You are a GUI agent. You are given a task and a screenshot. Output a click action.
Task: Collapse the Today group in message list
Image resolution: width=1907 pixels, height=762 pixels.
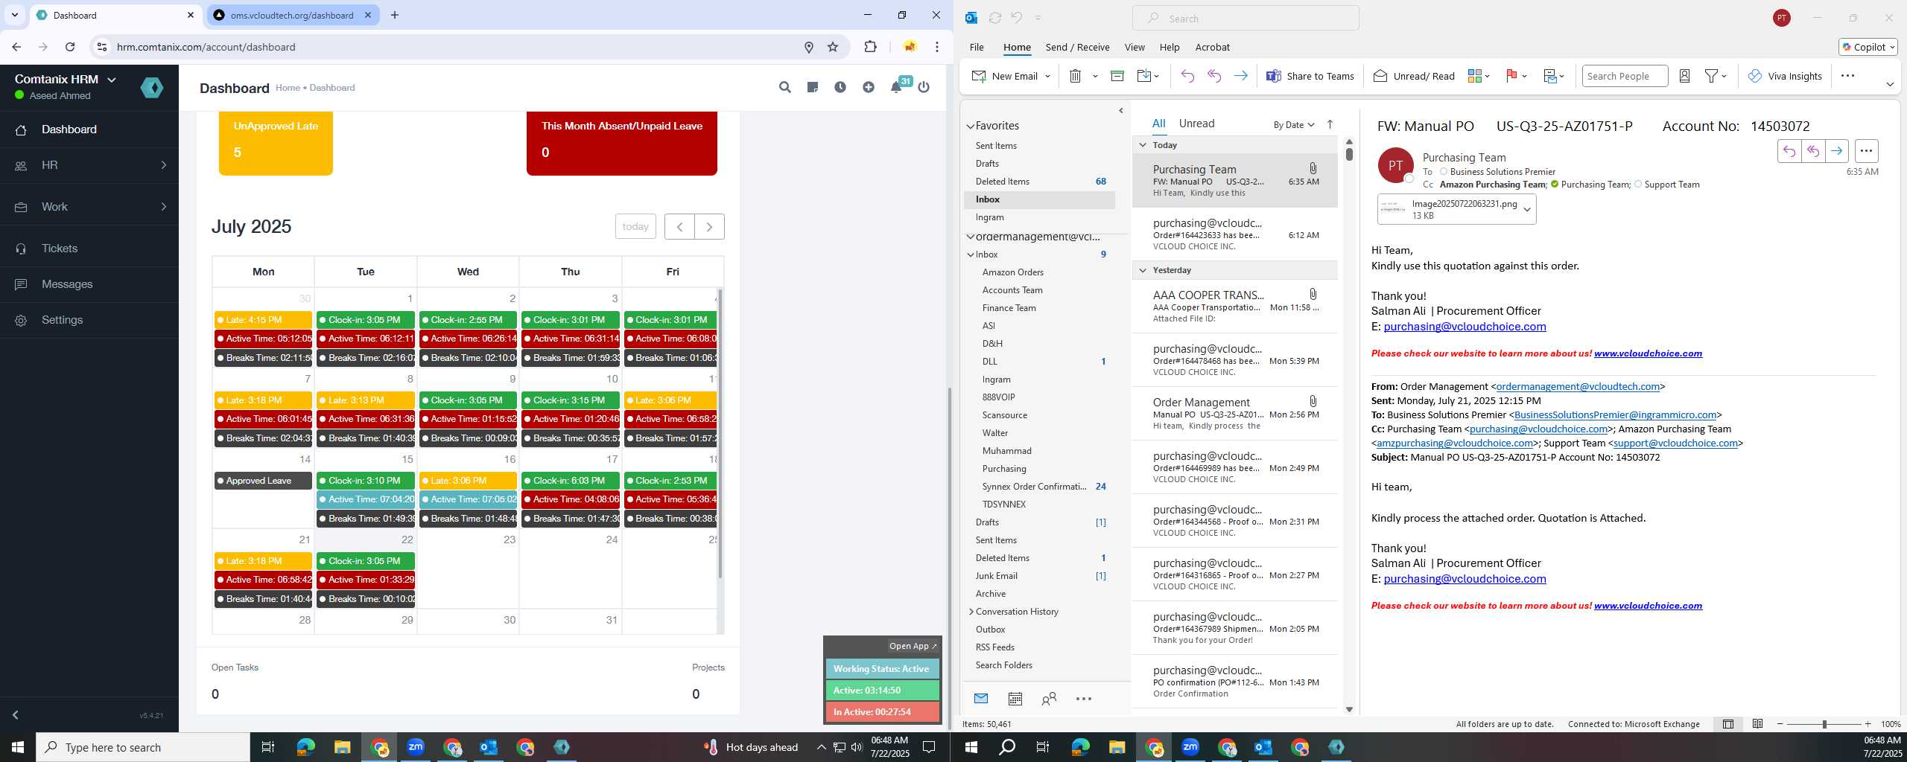click(1143, 145)
